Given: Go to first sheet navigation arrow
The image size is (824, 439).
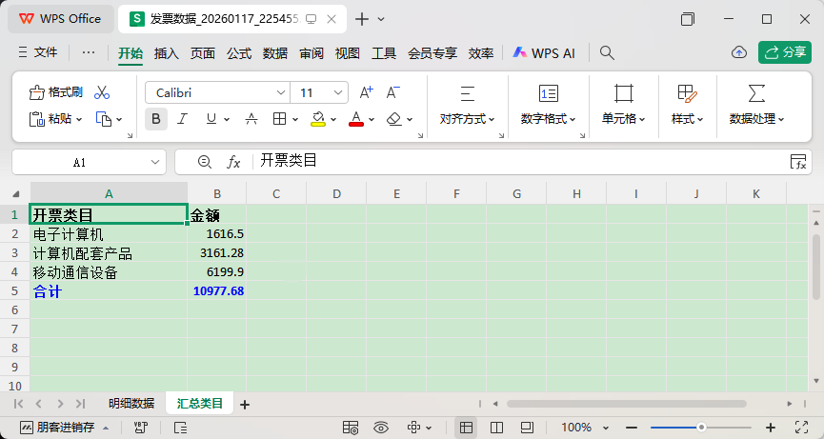Looking at the screenshot, I should click(x=18, y=404).
